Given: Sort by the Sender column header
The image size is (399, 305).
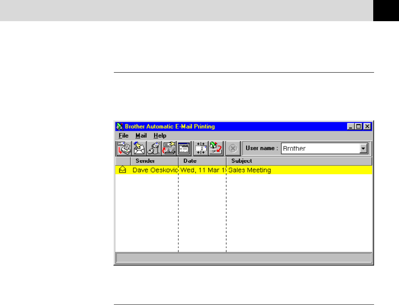Looking at the screenshot, I should click(x=155, y=161).
